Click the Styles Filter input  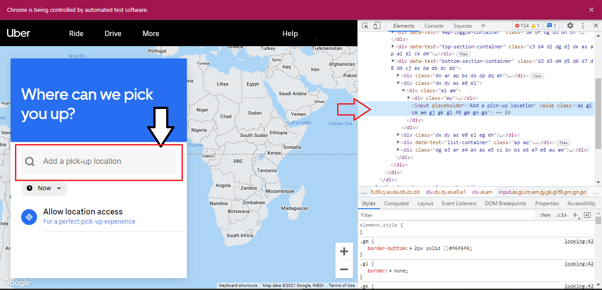[x=446, y=215]
